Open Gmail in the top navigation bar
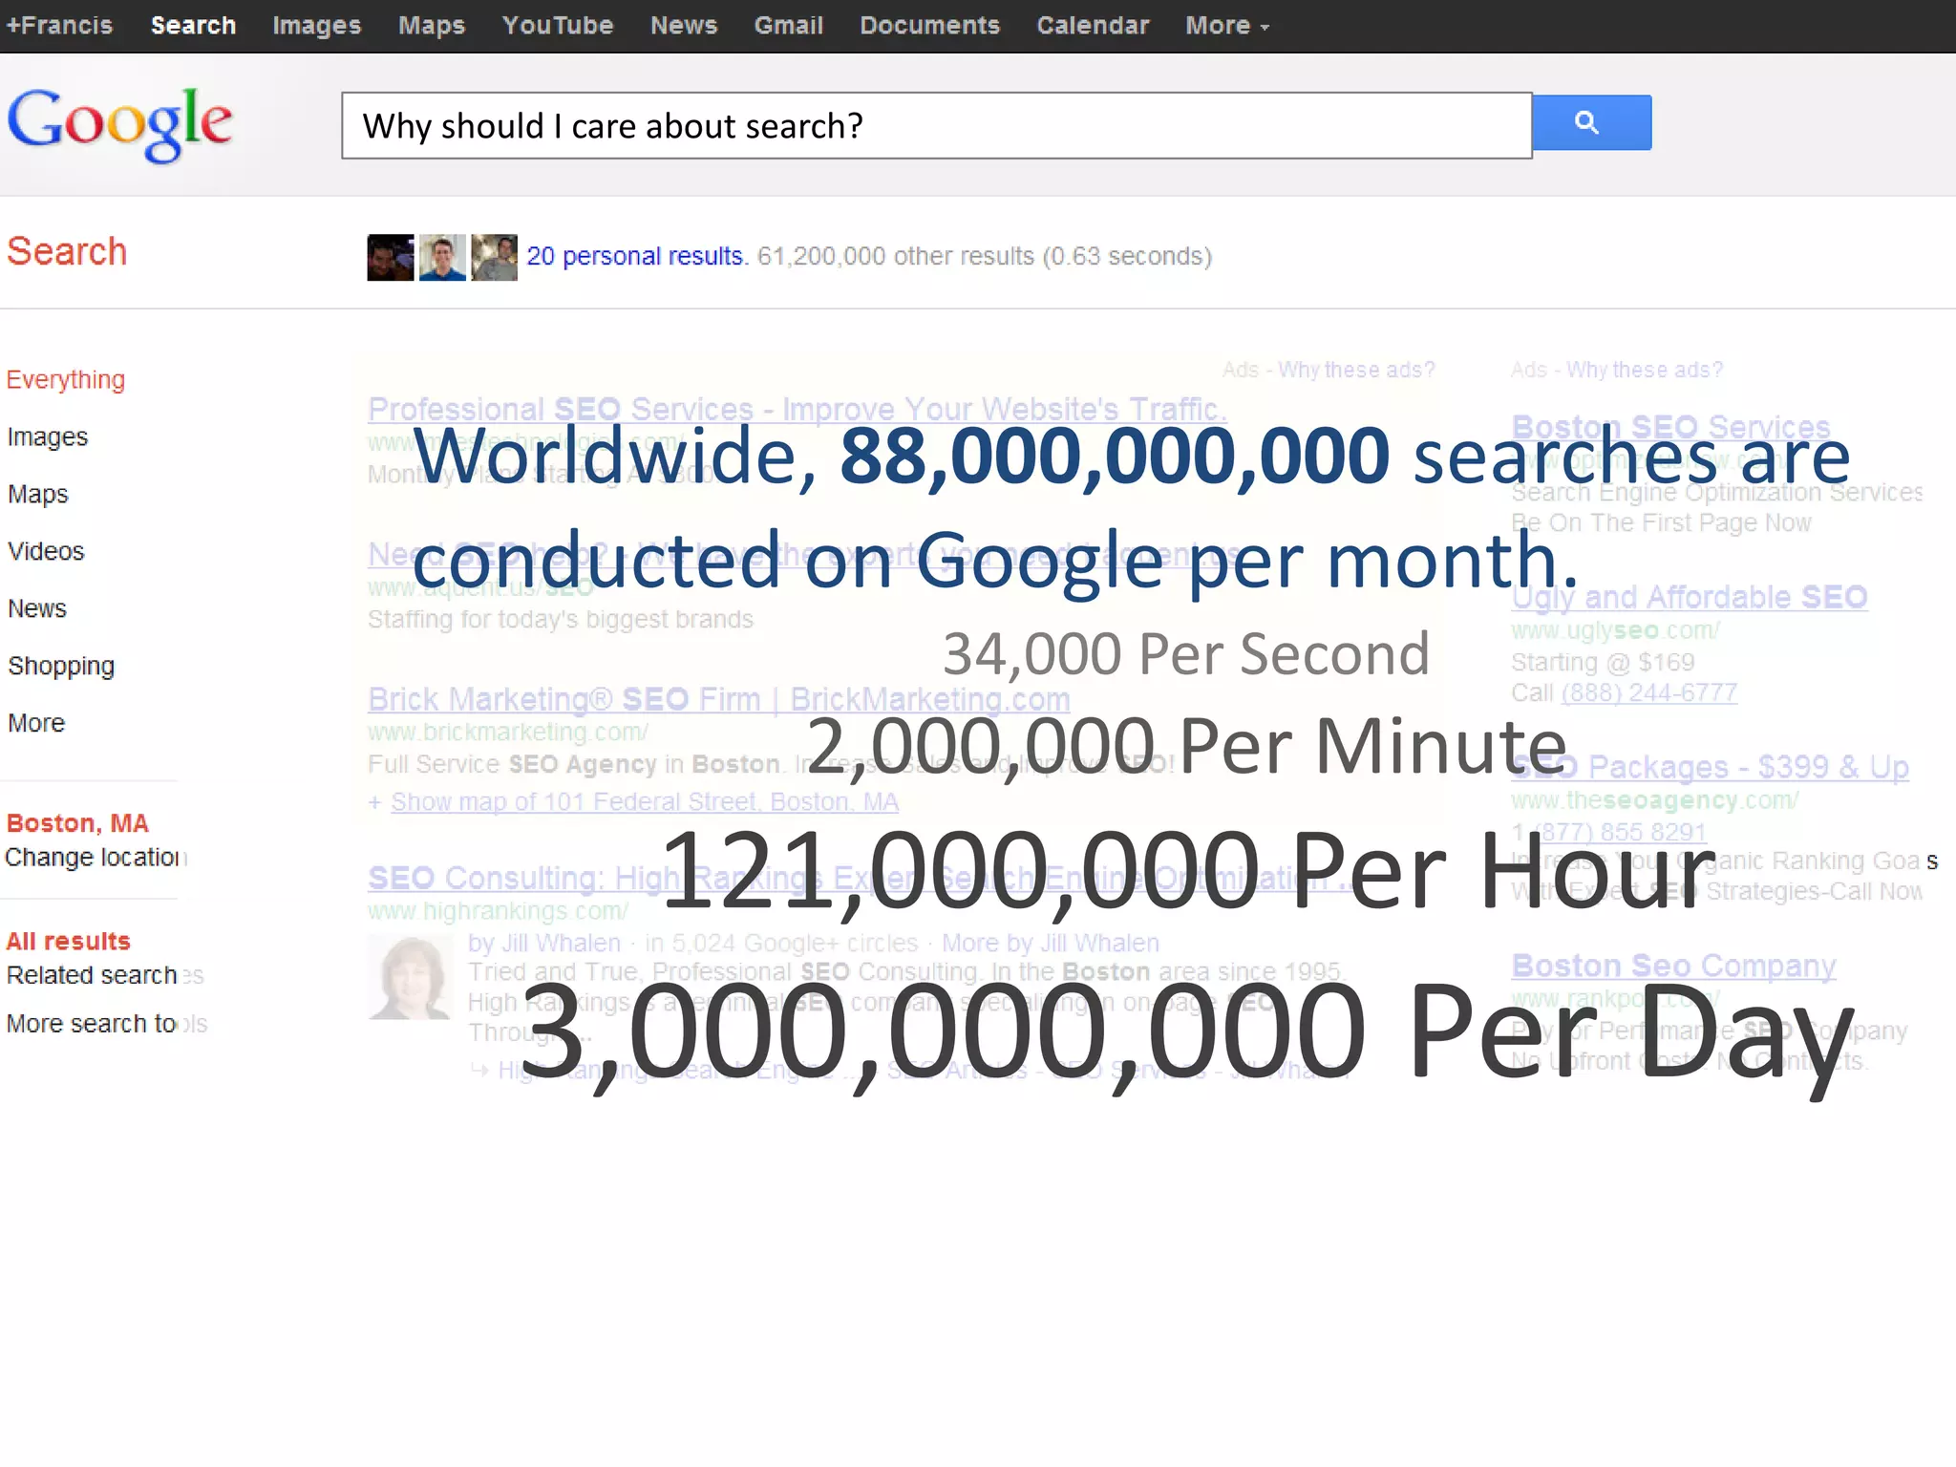 point(789,26)
